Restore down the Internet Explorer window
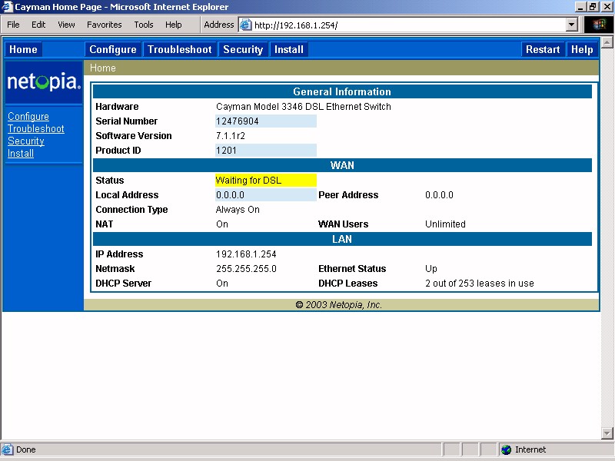 point(592,7)
